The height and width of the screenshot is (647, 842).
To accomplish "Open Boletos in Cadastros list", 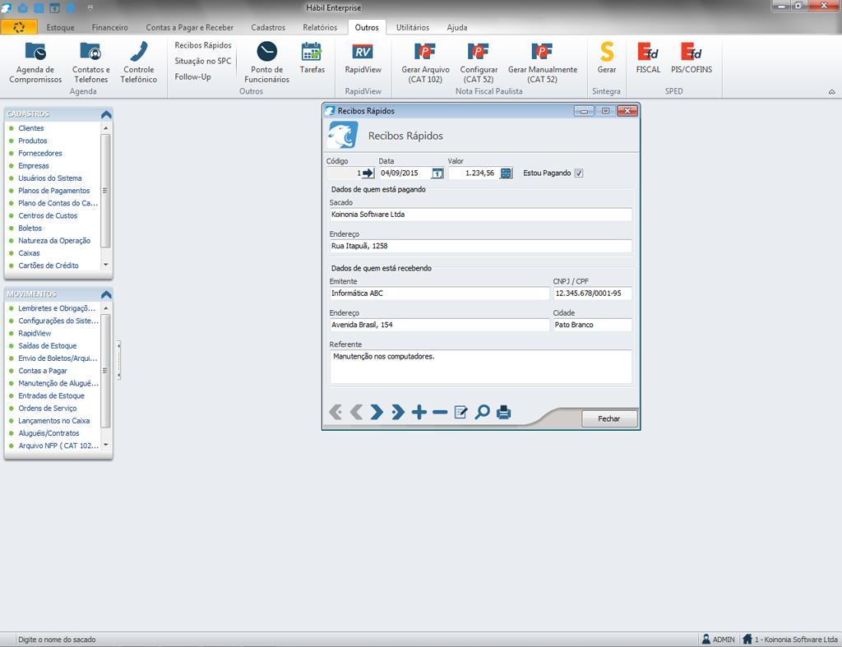I will 30,229.
